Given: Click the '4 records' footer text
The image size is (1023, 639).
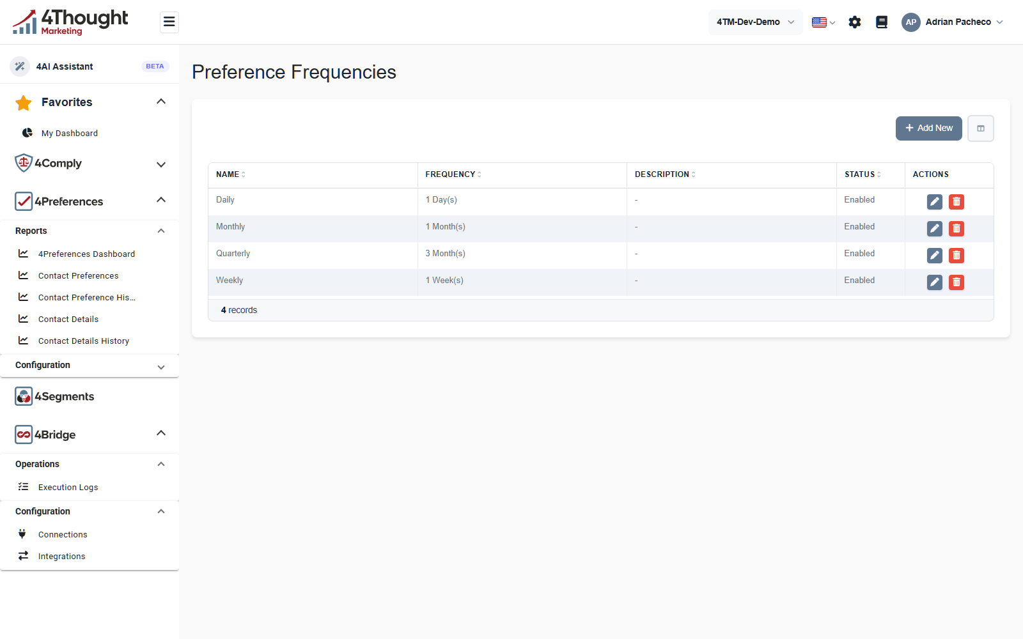Looking at the screenshot, I should (239, 310).
